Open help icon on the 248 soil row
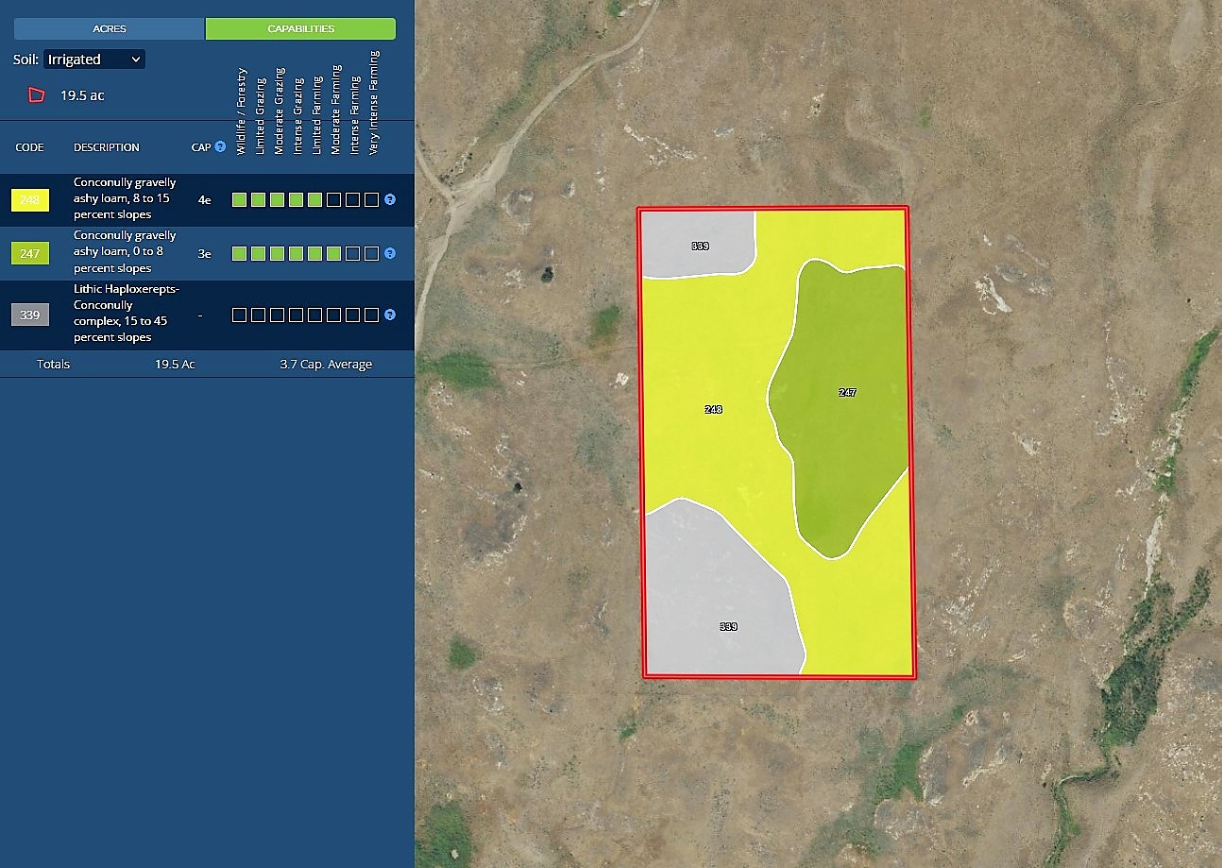This screenshot has width=1222, height=868. coord(389,200)
